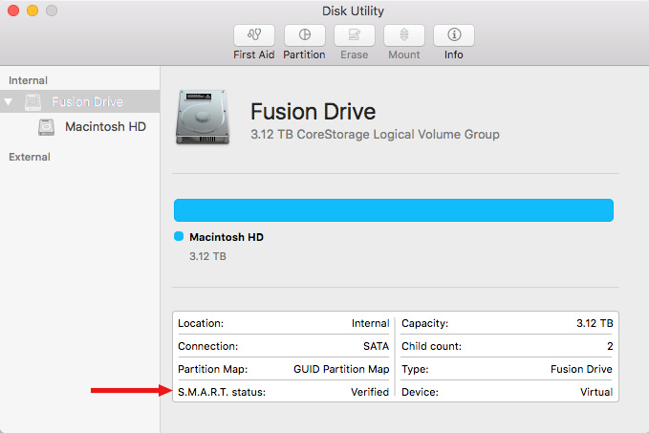The width and height of the screenshot is (649, 433).
Task: Collapse the Fusion Drive disclosure triangle
Action: click(9, 101)
